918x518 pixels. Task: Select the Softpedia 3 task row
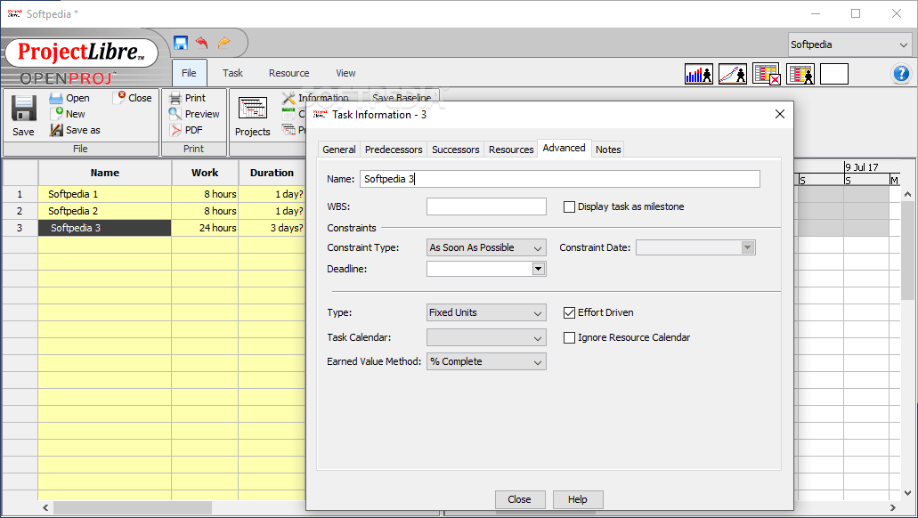[x=105, y=228]
